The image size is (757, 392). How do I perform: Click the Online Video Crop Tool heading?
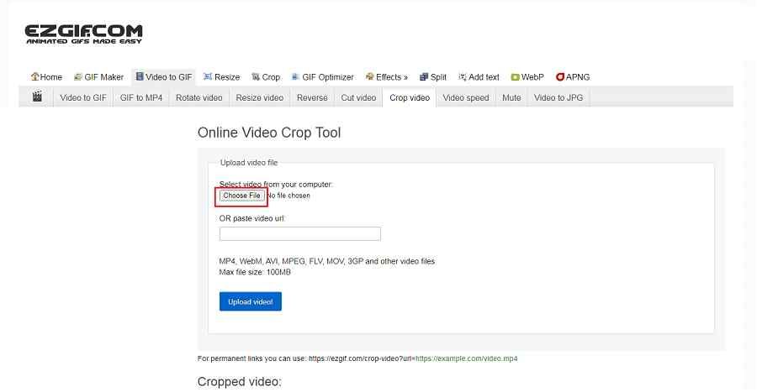[x=269, y=133]
